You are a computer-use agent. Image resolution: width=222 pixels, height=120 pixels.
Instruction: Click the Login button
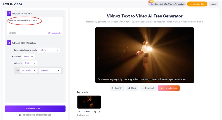click(213, 4)
